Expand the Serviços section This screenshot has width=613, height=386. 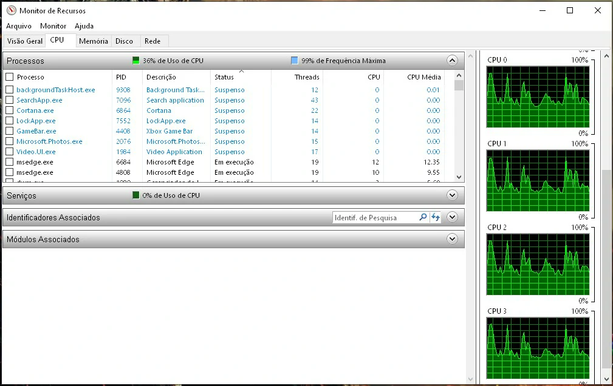[452, 195]
